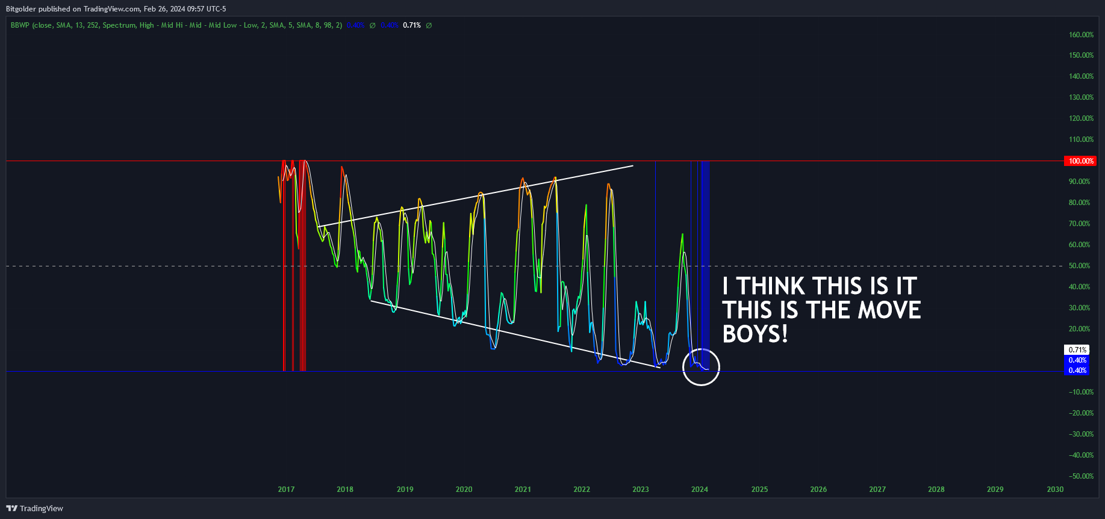The width and height of the screenshot is (1105, 519).
Task: Click the 2023 label on the time axis
Action: (x=641, y=490)
